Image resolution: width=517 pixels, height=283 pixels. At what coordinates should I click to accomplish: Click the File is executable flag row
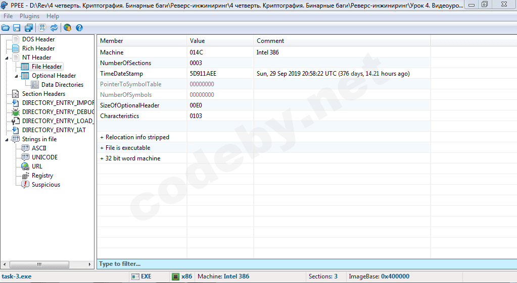[125, 148]
